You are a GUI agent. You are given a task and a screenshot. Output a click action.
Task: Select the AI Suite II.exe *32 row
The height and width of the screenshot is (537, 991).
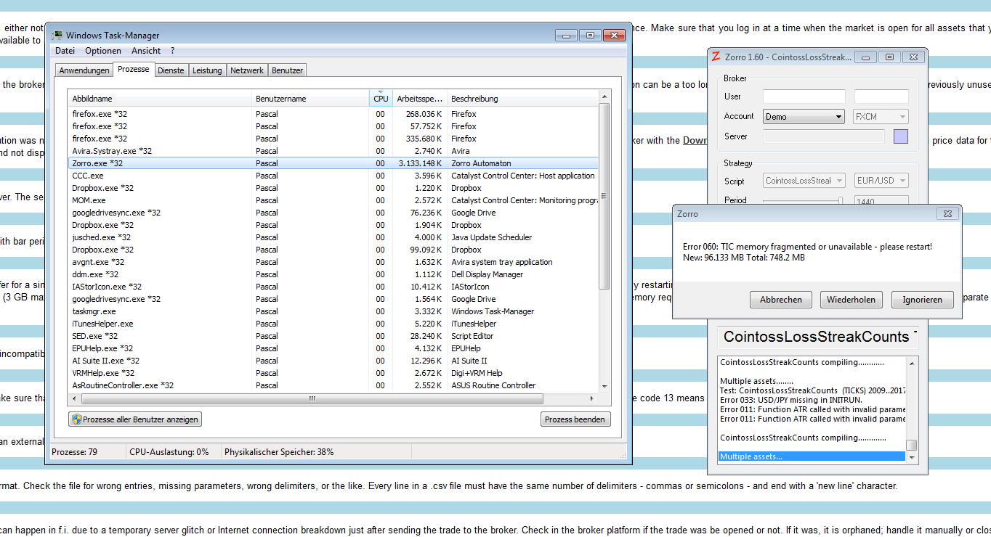tap(333, 361)
